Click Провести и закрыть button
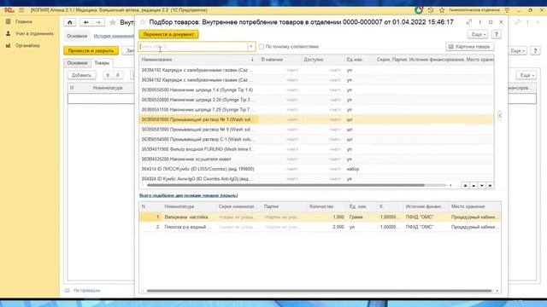 pos(91,51)
